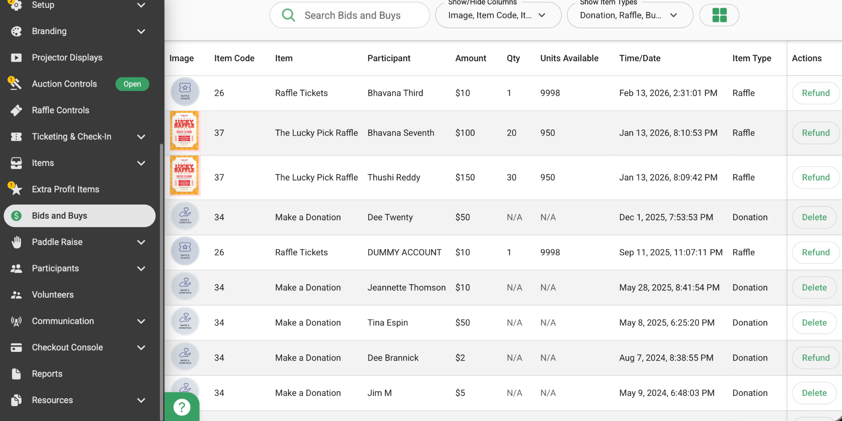Open Bhavana Seventh Lucky Raffle image
Viewport: 842px width, 421px height.
184,131
